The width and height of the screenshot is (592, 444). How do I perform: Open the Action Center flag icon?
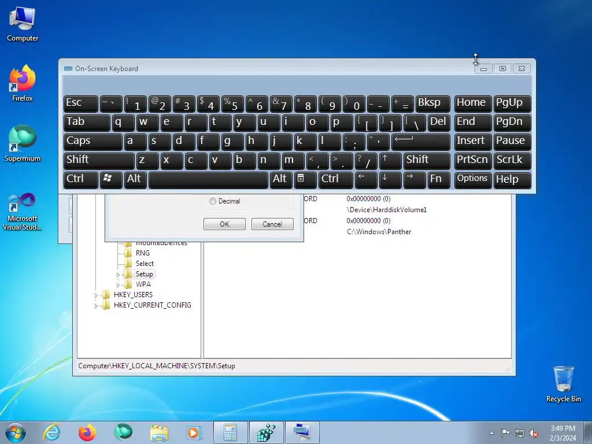[x=505, y=432]
